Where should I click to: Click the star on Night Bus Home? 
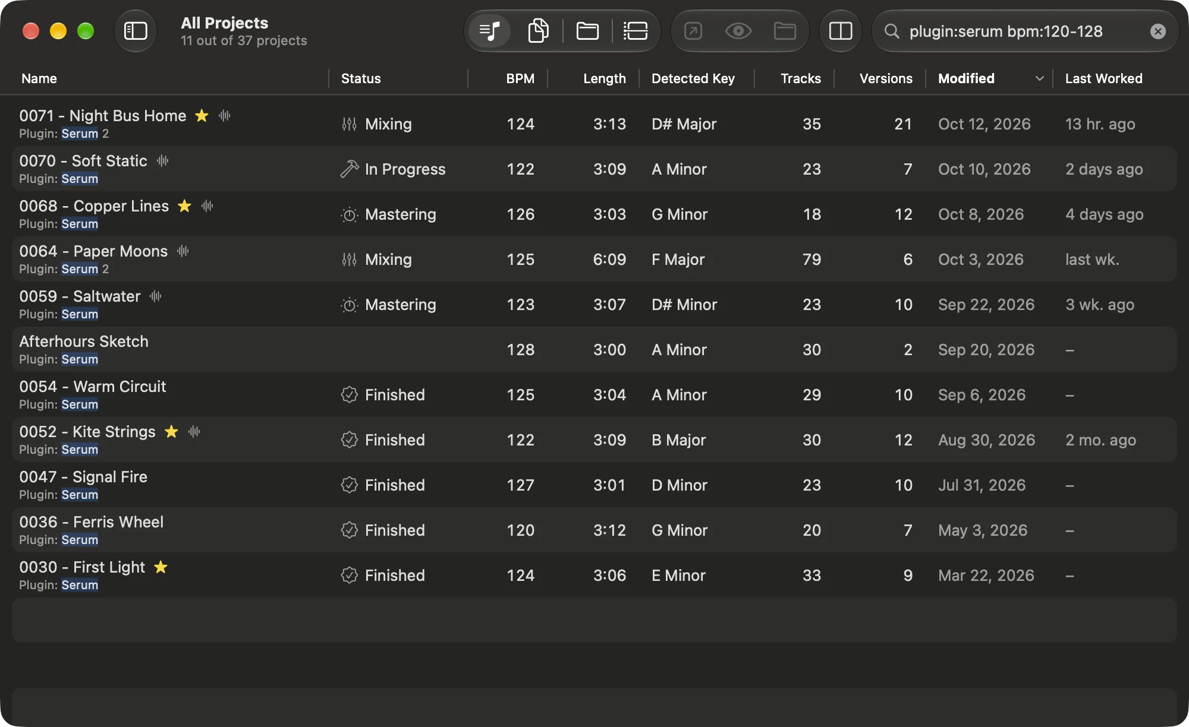point(202,115)
